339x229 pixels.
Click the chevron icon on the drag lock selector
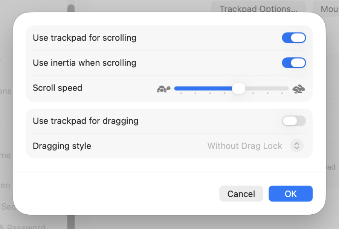click(x=297, y=146)
